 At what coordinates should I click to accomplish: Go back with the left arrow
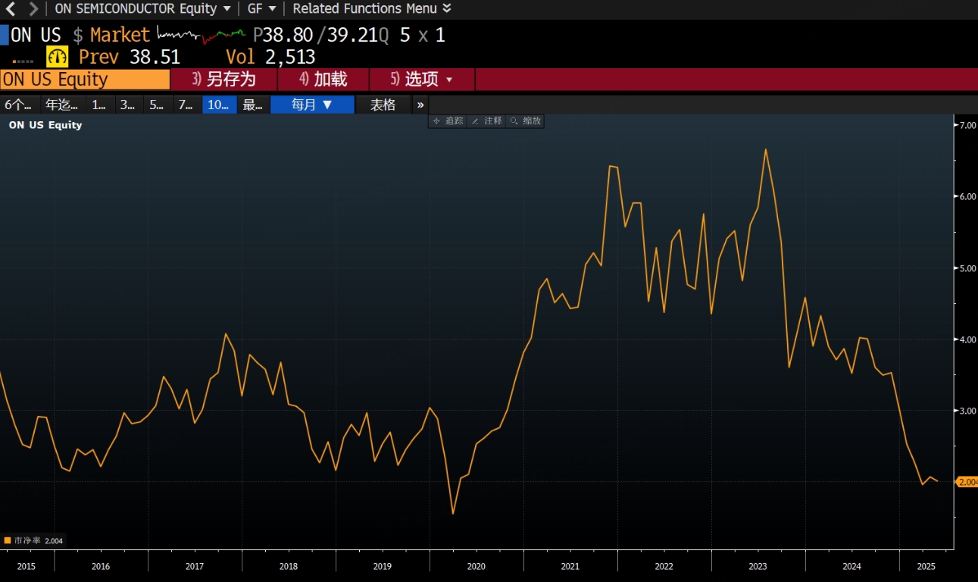[11, 9]
